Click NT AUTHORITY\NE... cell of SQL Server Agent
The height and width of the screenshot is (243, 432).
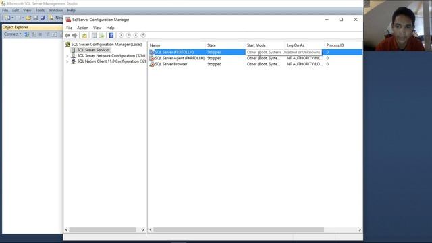[x=304, y=58]
